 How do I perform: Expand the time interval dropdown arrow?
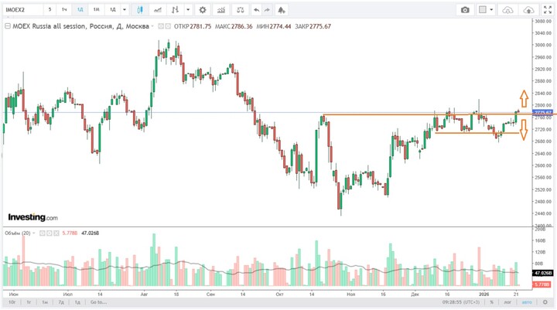tap(124, 10)
